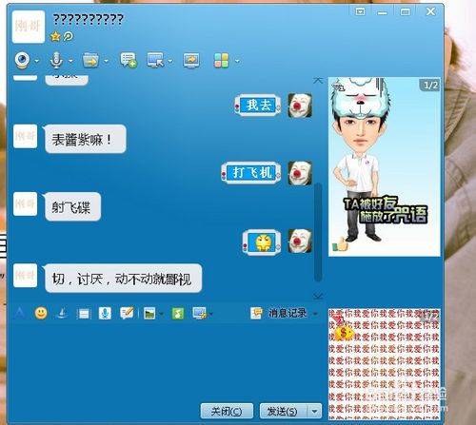Screen dimensions: 476x425
Task: Click the 射飞碟 message bubble
Action: coord(73,206)
